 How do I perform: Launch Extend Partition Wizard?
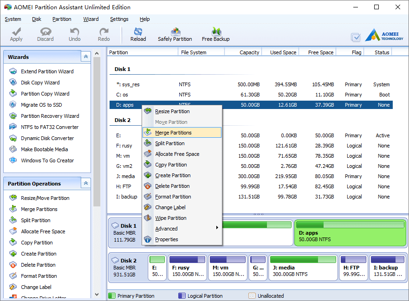point(47,71)
